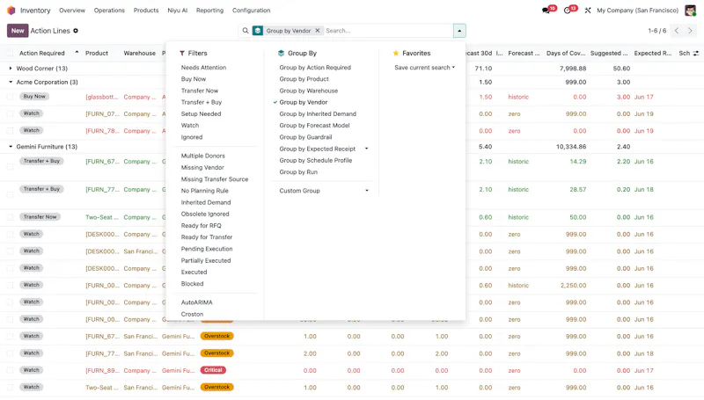Focus the Search input field
The image size is (704, 400).
(388, 31)
